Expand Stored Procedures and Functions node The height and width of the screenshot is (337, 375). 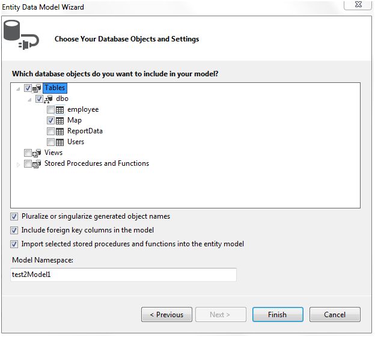pos(18,165)
